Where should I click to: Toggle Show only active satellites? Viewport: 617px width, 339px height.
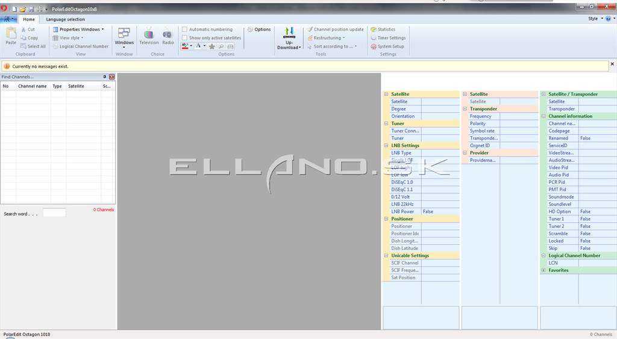(184, 38)
